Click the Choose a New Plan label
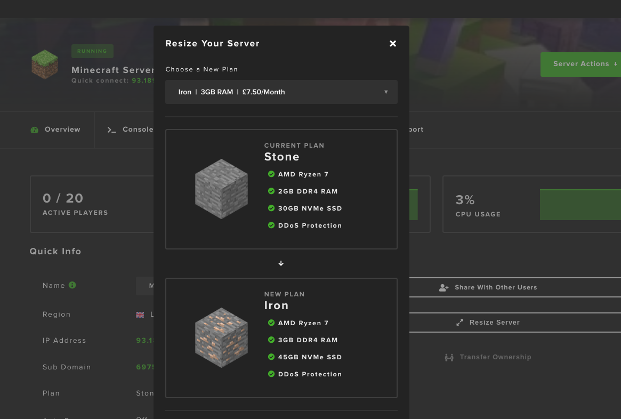The height and width of the screenshot is (419, 621). pos(201,69)
